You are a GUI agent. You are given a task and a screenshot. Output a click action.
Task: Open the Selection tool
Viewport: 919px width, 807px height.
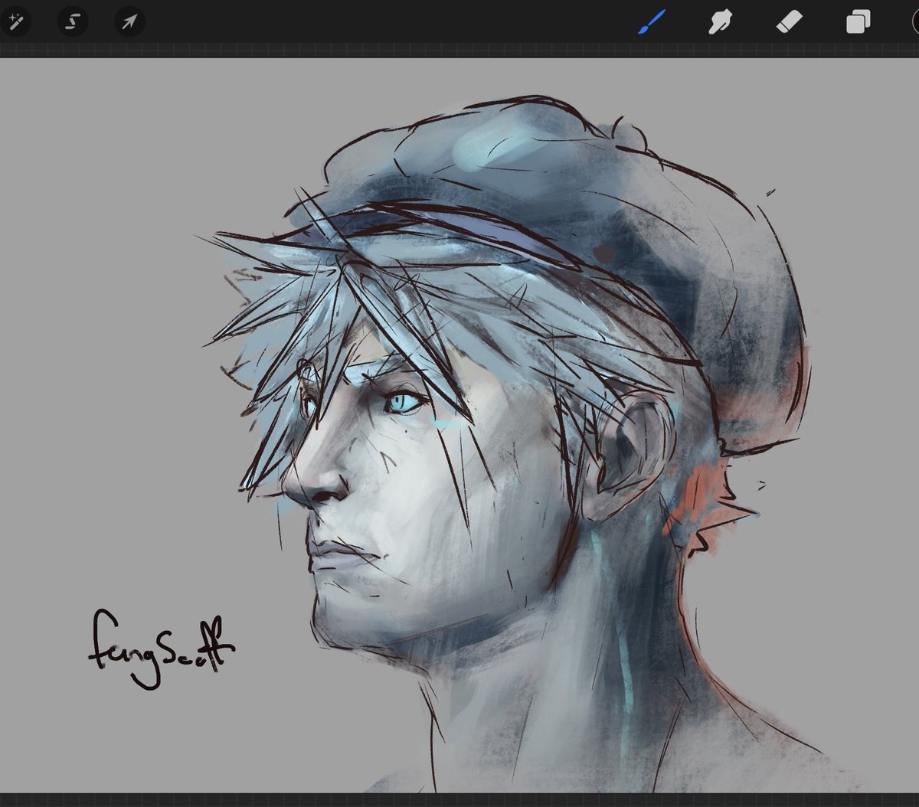click(x=73, y=21)
